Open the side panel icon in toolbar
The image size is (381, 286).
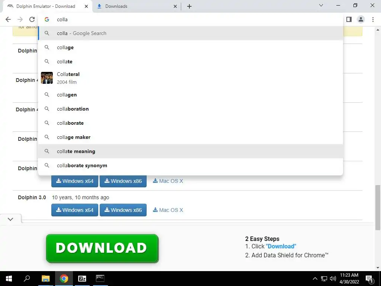click(x=349, y=19)
